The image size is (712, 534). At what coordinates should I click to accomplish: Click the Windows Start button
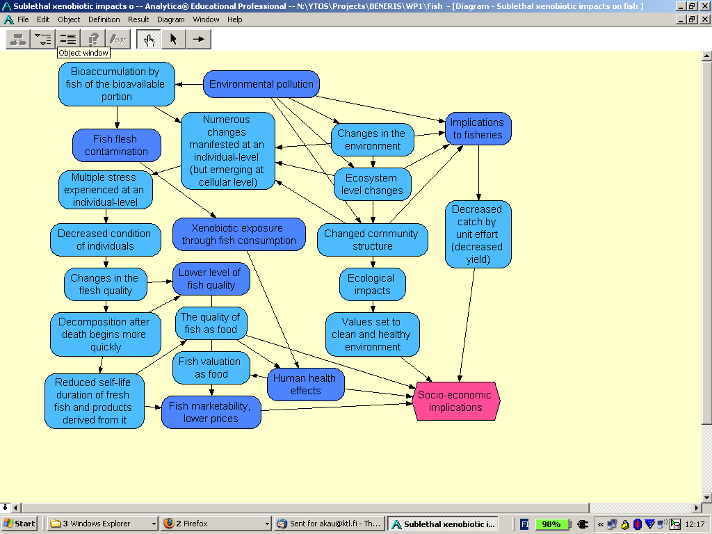(x=19, y=524)
